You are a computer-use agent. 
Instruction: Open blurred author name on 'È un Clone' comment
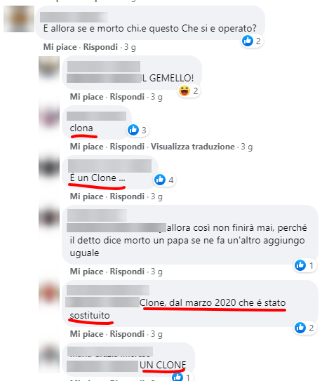tap(110, 166)
